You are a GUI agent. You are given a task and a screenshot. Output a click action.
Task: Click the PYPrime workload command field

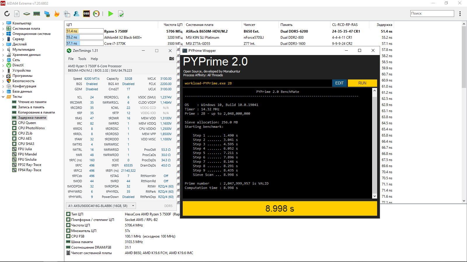pos(257,83)
